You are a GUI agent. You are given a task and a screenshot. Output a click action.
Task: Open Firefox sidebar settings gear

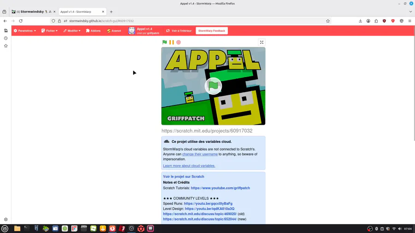click(x=6, y=219)
